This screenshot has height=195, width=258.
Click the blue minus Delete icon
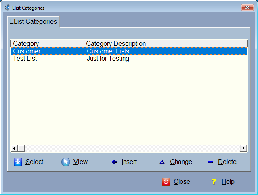[210, 162]
